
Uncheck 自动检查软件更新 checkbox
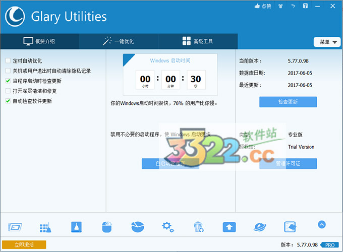tap(8, 101)
